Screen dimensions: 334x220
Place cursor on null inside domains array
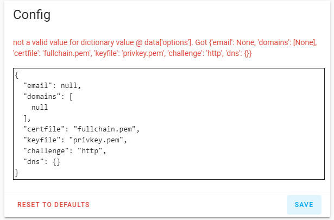point(40,108)
